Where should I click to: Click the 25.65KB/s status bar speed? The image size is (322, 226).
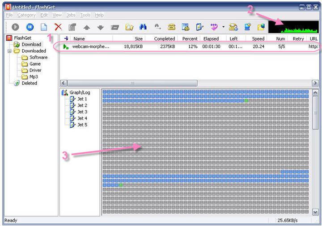tap(288, 221)
